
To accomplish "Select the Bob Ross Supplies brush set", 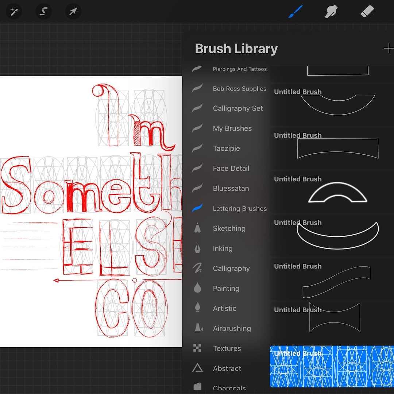I will click(239, 89).
